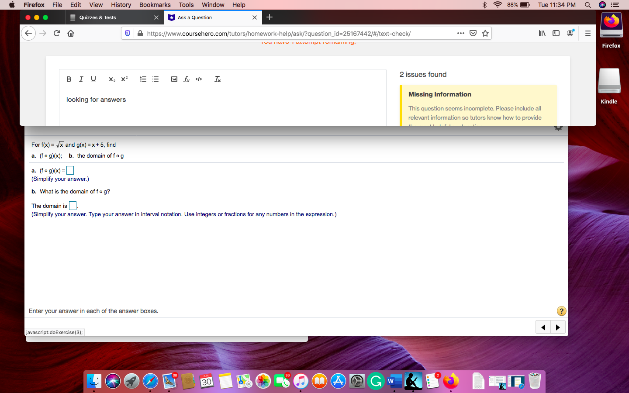Screen dimensions: 629x393
Task: Switch to the Ask a Question tab
Action: tap(213, 17)
